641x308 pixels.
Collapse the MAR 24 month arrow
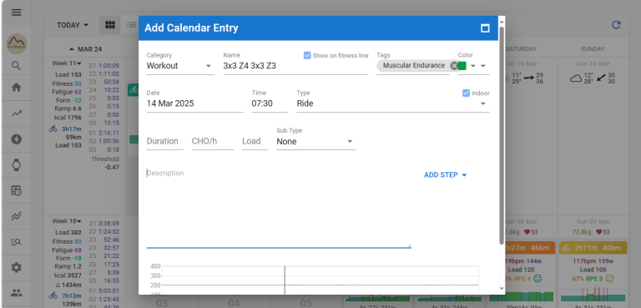[x=72, y=49]
